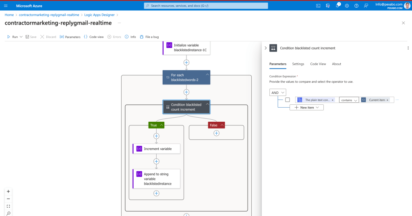Collapse the For each blacklistedwords-2 loop
The height and width of the screenshot is (216, 412).
207,75
